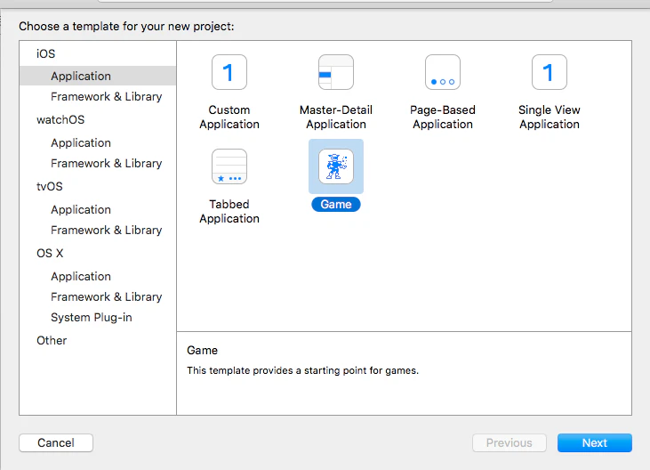650x470 pixels.
Task: Open watchOS Application category
Action: point(81,142)
